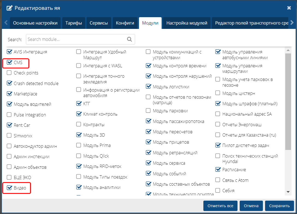Switch to the Конфиги tab
The image size is (297, 214).
pyautogui.click(x=125, y=23)
